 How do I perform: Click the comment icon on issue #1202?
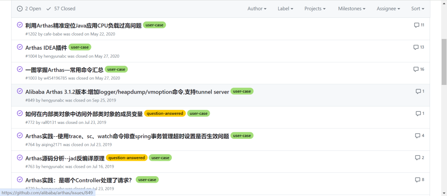(x=416, y=25)
